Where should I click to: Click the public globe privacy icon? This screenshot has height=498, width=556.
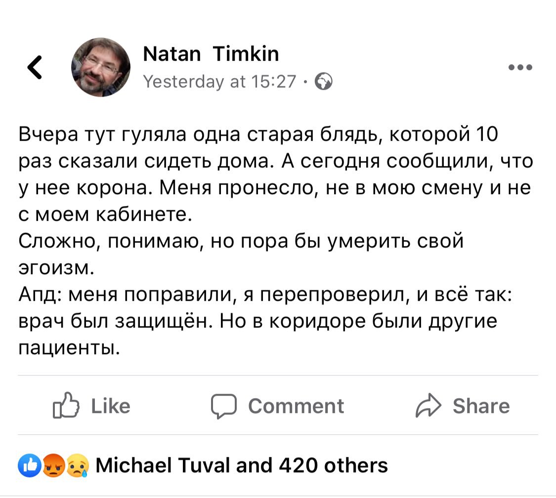coord(323,82)
